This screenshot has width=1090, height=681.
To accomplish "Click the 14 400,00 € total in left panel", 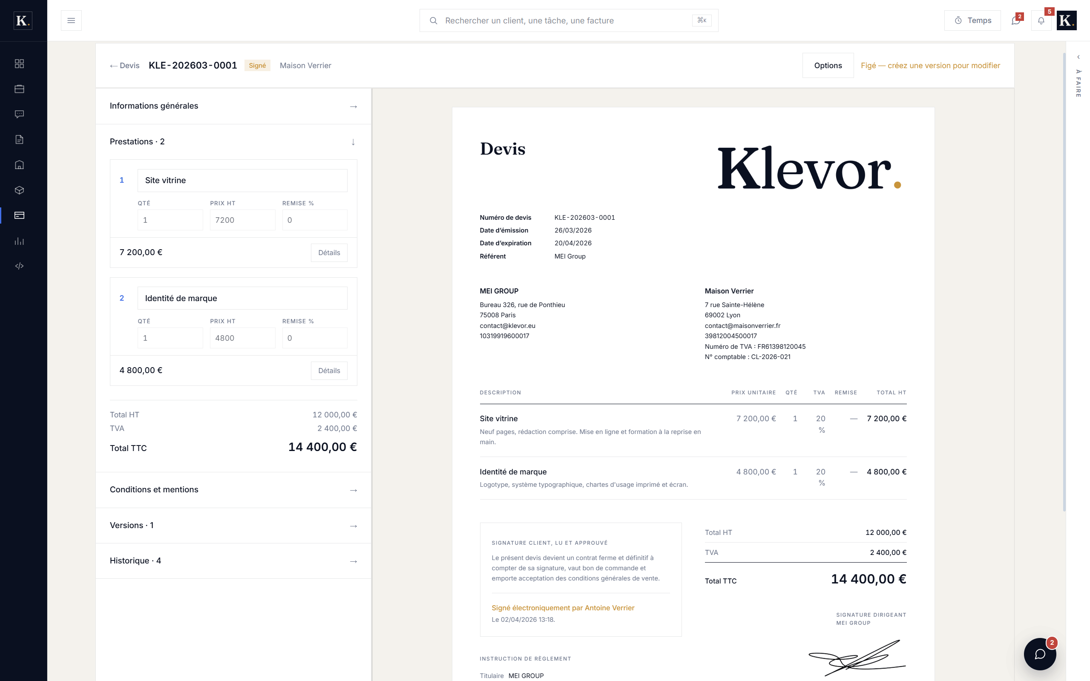I will coord(322,447).
